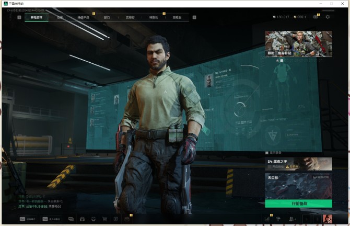The image size is (350, 226).
Task: Click the 无积分 warning label
Action: point(292,167)
